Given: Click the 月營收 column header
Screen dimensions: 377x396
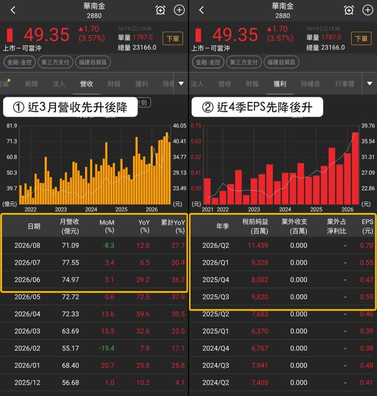Looking at the screenshot, I should pos(70,226).
